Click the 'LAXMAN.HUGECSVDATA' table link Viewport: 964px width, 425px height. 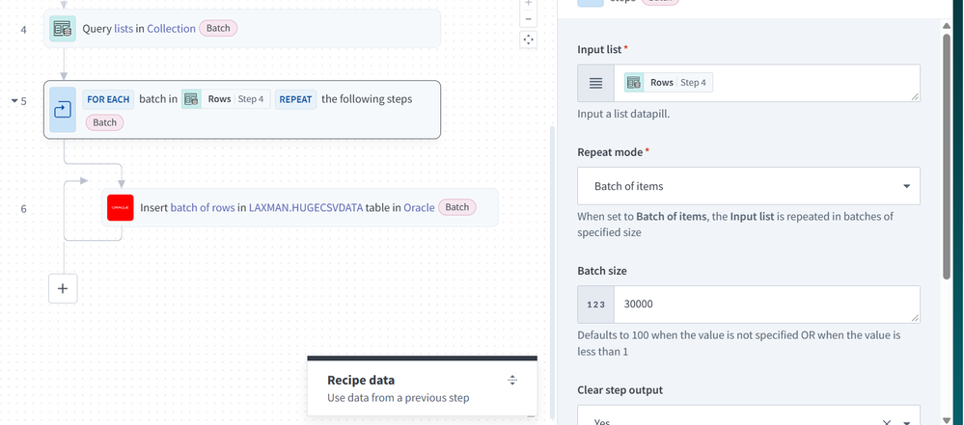point(306,207)
